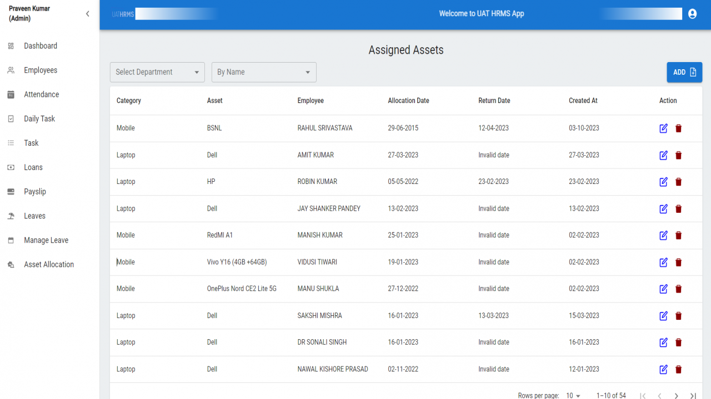This screenshot has height=399, width=711.
Task: Click the Allocation Date column header
Action: [x=408, y=101]
